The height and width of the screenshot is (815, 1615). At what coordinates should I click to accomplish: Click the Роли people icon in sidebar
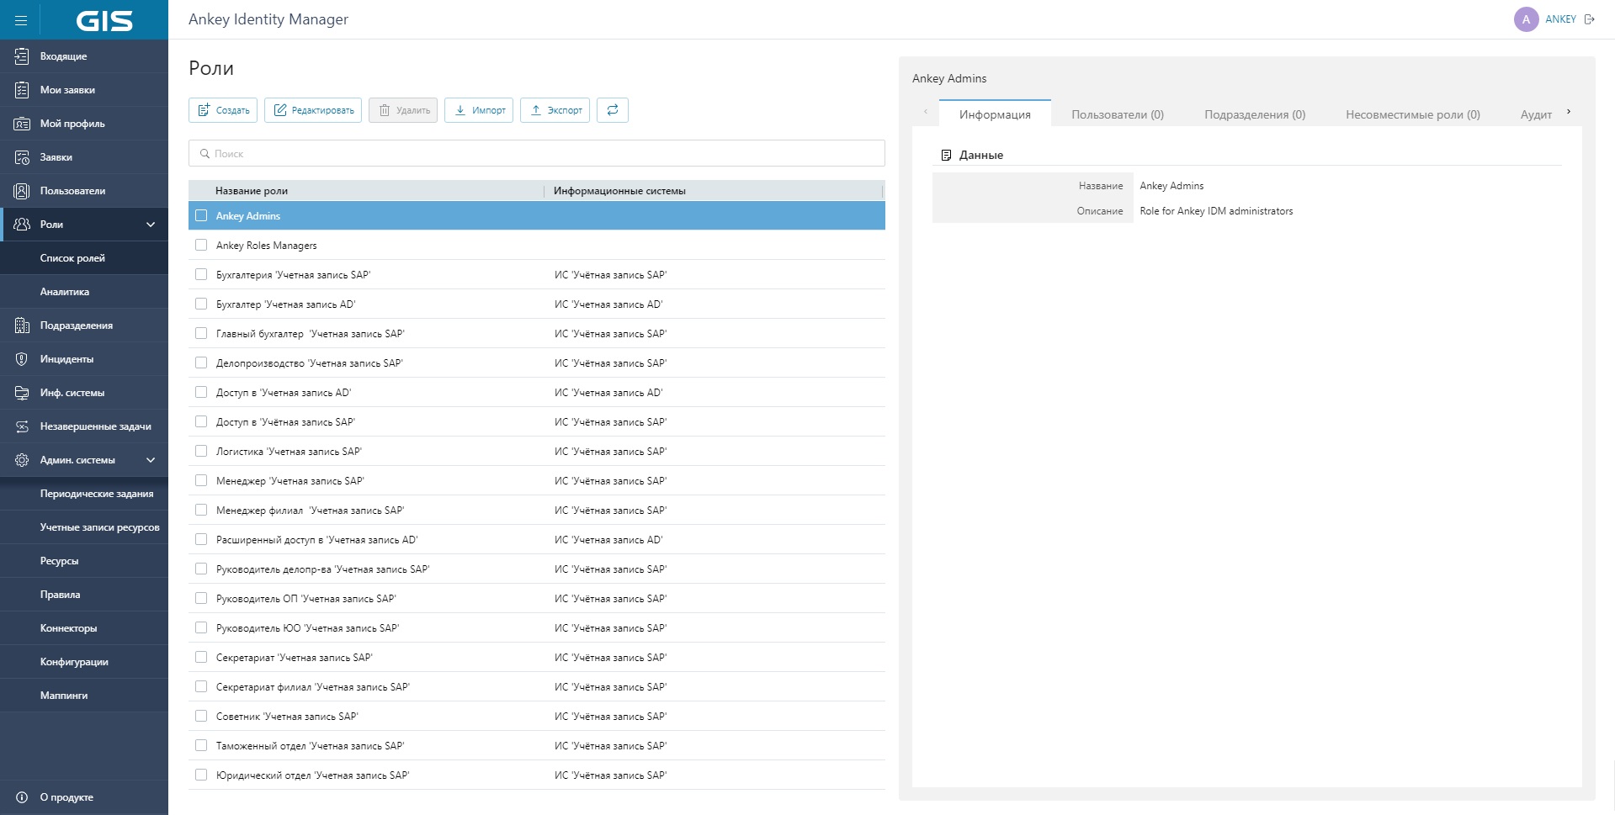click(22, 225)
